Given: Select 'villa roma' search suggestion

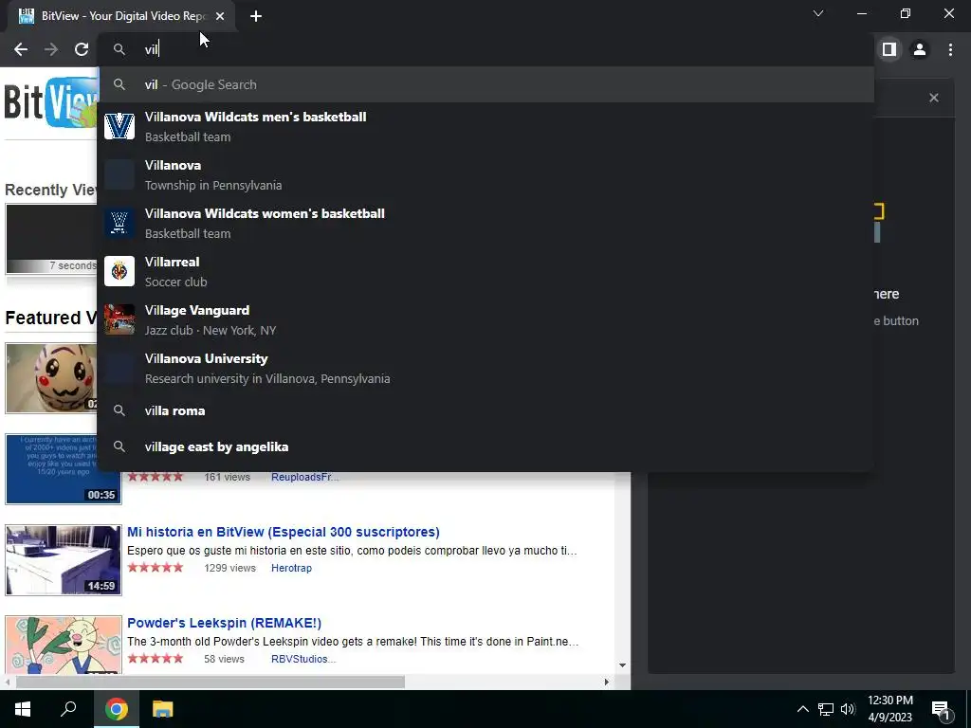Looking at the screenshot, I should point(485,410).
